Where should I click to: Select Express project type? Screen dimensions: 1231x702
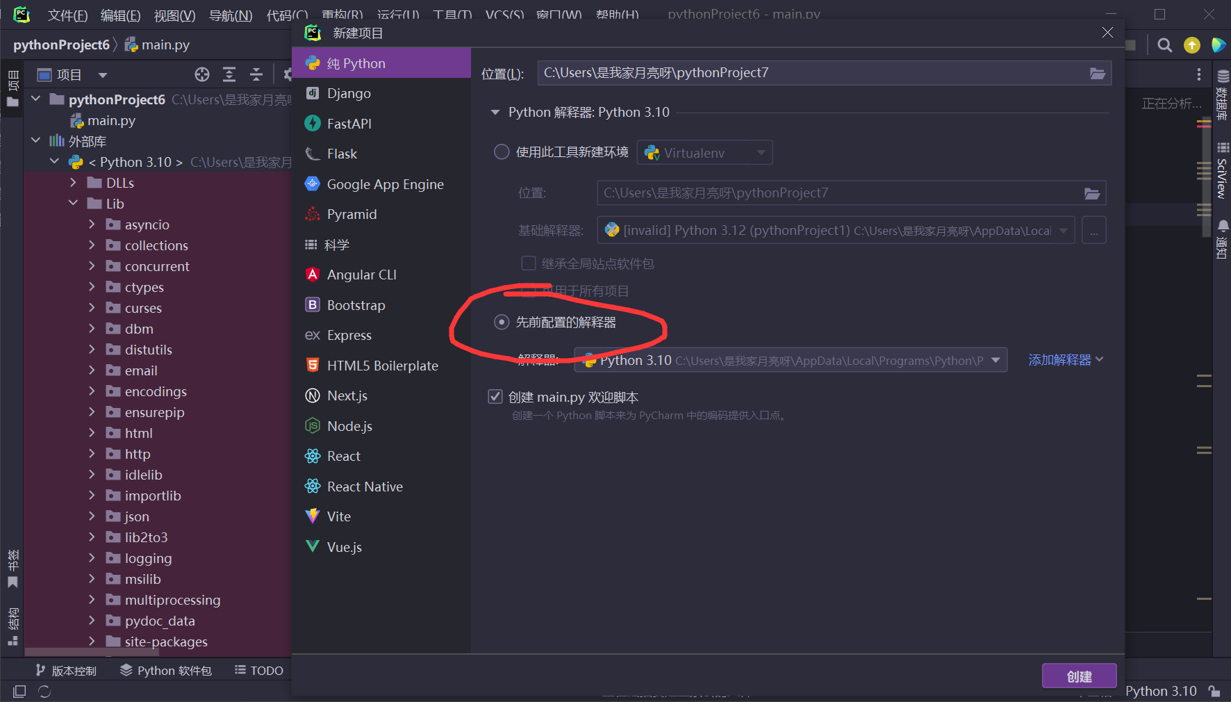[381, 335]
